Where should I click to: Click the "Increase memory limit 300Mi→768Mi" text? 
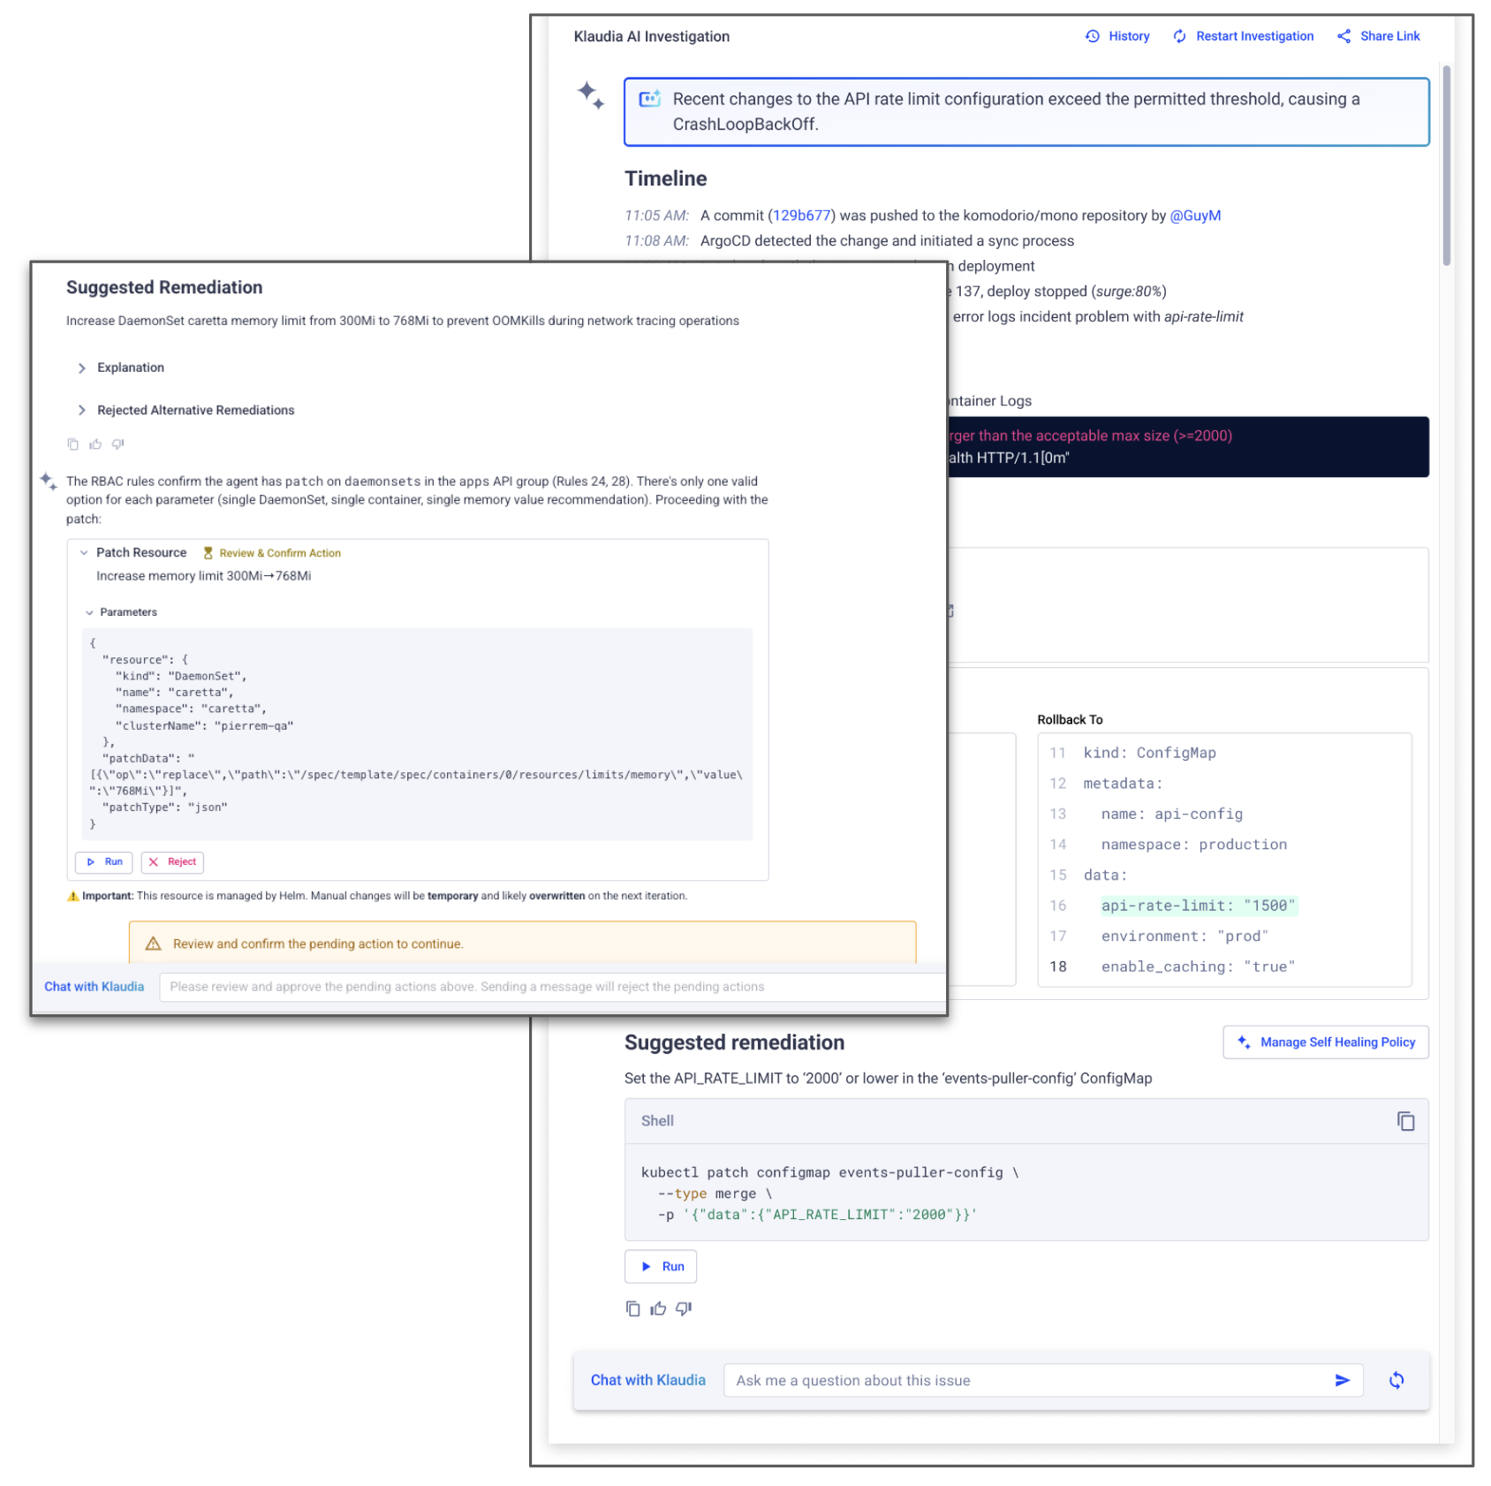[204, 576]
